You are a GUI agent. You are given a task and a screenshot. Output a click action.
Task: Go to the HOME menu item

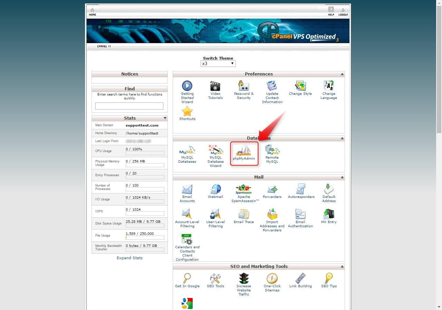coord(92,12)
